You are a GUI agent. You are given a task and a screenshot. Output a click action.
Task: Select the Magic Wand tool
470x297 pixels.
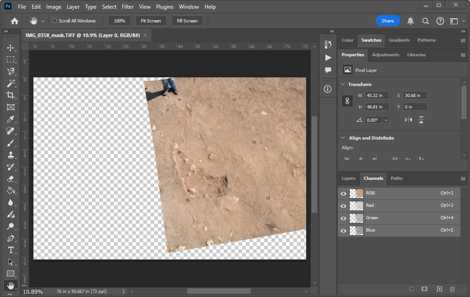11,83
